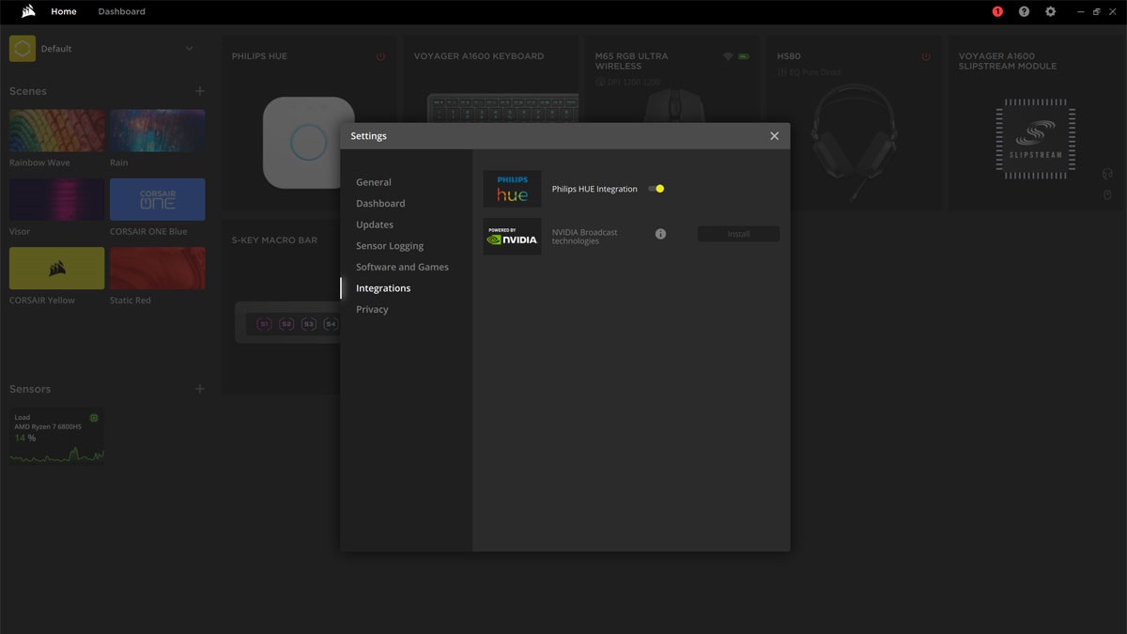Open help via the question mark icon
The width and height of the screenshot is (1127, 634).
click(1024, 11)
